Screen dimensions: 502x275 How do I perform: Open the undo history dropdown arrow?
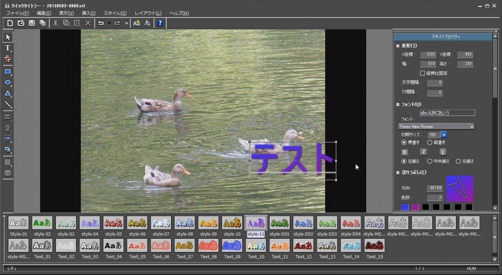tap(109, 23)
